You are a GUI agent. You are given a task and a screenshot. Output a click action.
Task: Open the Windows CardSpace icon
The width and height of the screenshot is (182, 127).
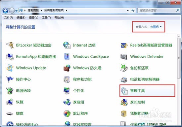(67, 56)
